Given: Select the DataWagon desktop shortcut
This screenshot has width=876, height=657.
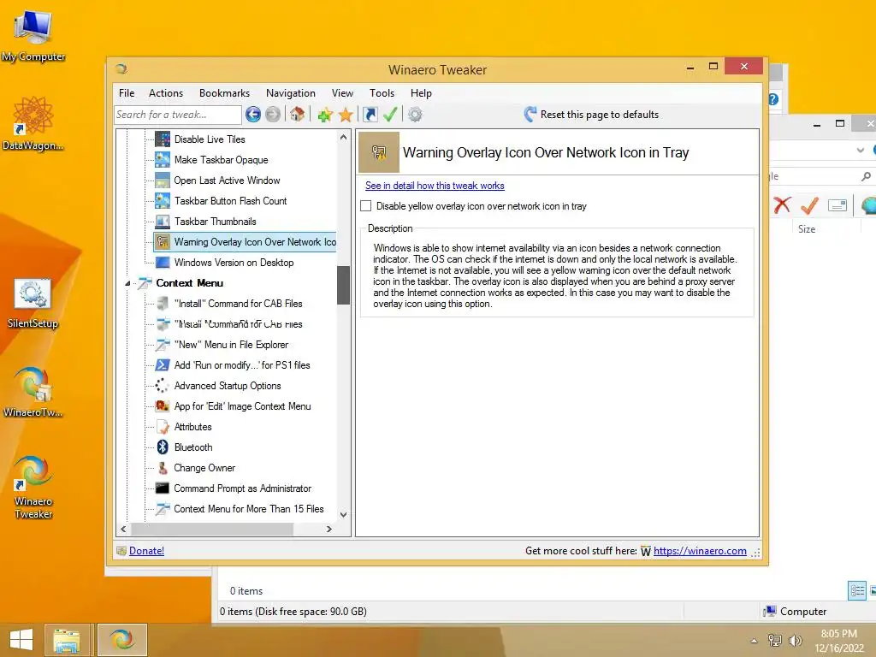Looking at the screenshot, I should point(33,123).
